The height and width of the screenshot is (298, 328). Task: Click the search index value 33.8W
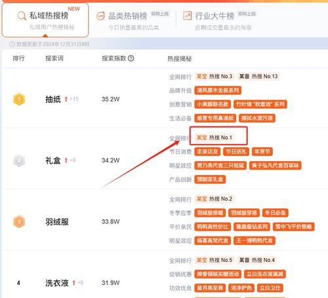111,221
